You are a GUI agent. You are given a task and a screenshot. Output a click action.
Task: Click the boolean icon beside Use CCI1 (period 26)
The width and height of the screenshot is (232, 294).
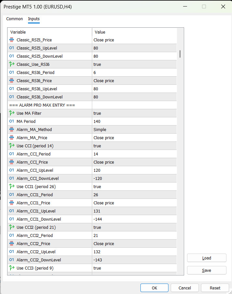point(12,186)
